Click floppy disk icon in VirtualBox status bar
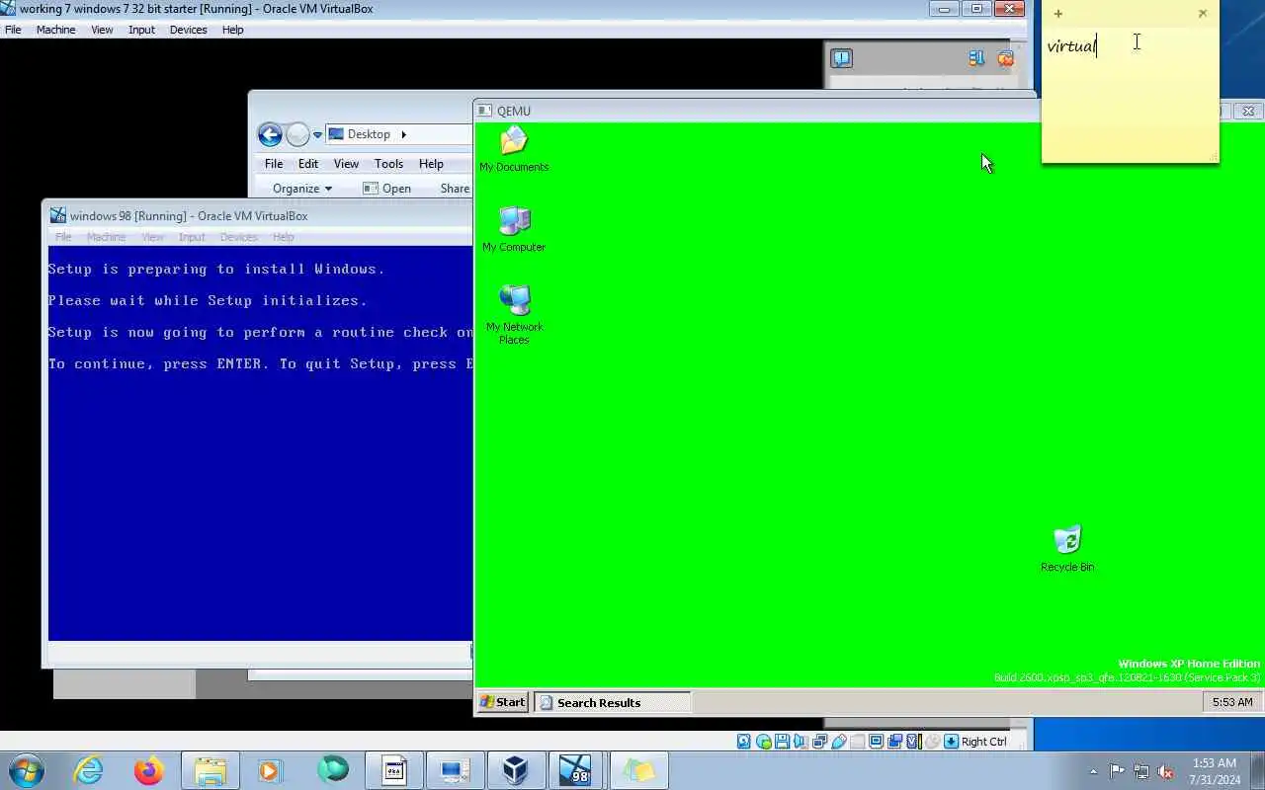The width and height of the screenshot is (1265, 790). click(782, 742)
